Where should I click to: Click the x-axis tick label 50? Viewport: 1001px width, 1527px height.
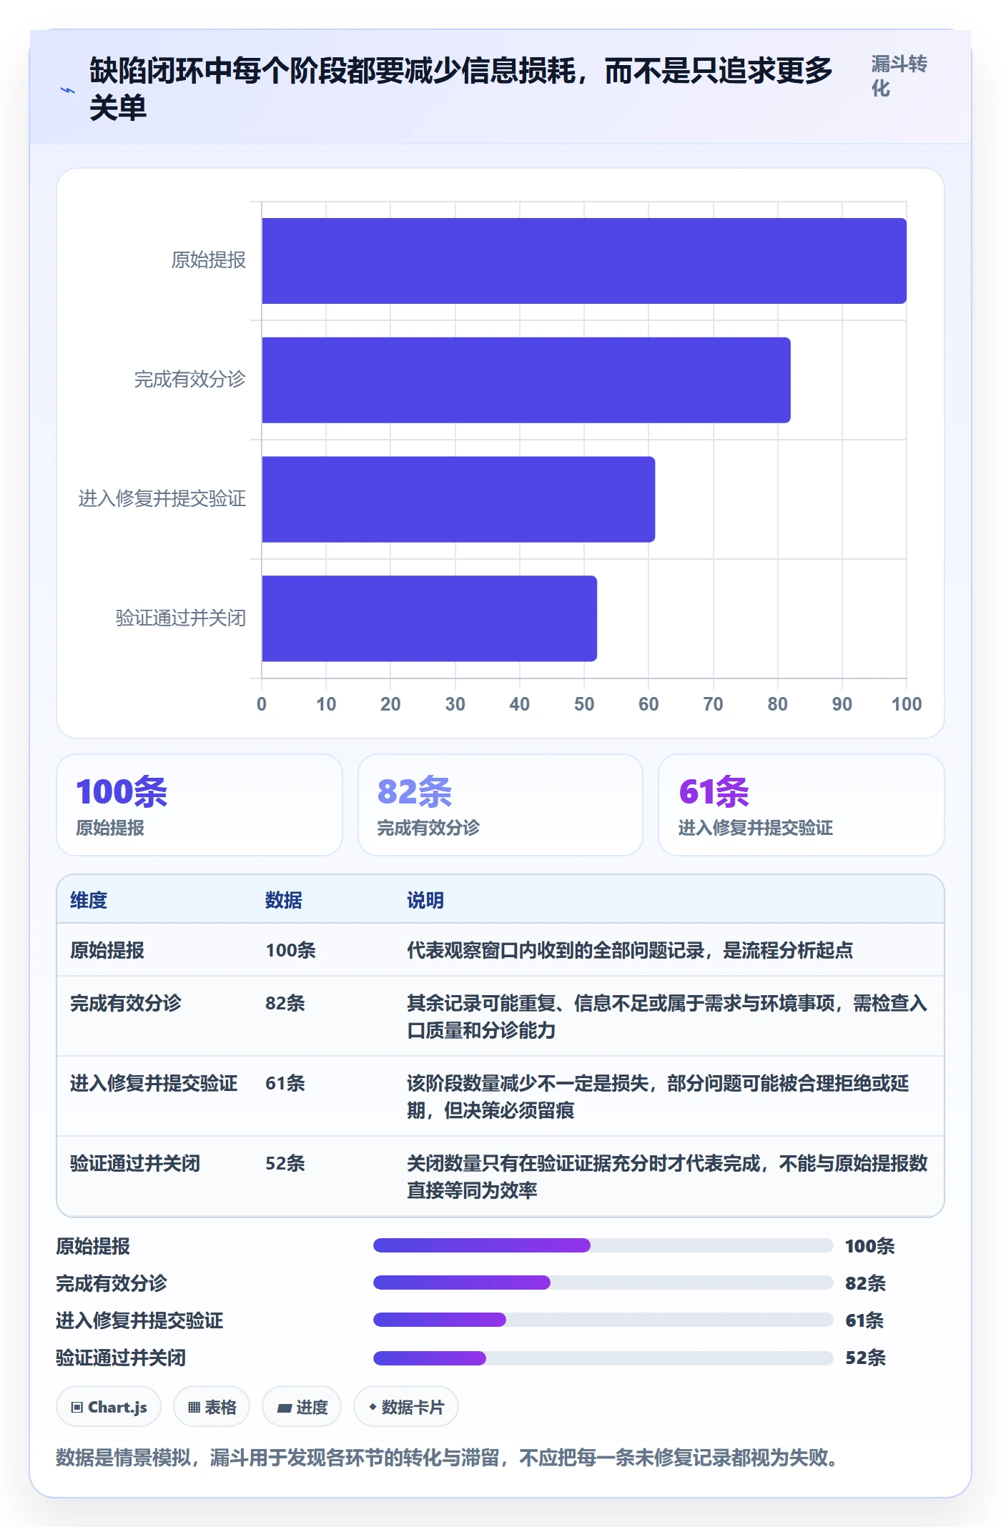coord(584,704)
